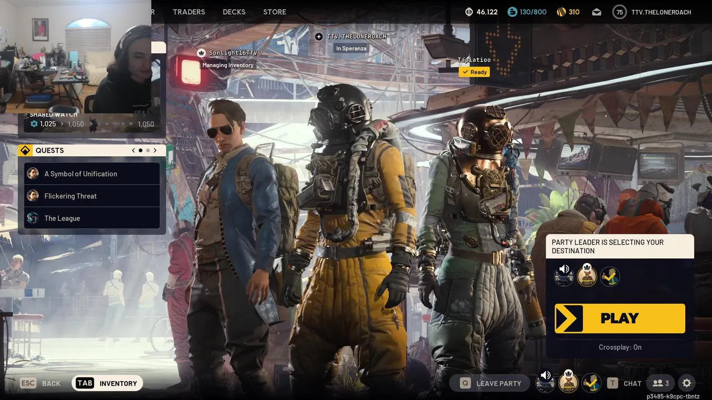Image resolution: width=712 pixels, height=400 pixels.
Task: Click the gold striped currency icon beside 310
Action: [x=561, y=12]
